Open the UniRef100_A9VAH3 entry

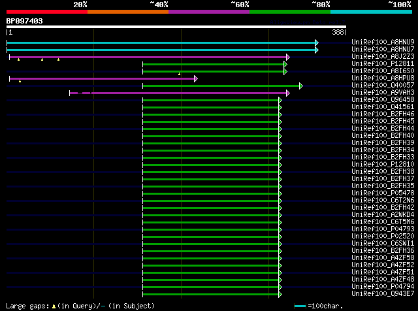point(383,92)
